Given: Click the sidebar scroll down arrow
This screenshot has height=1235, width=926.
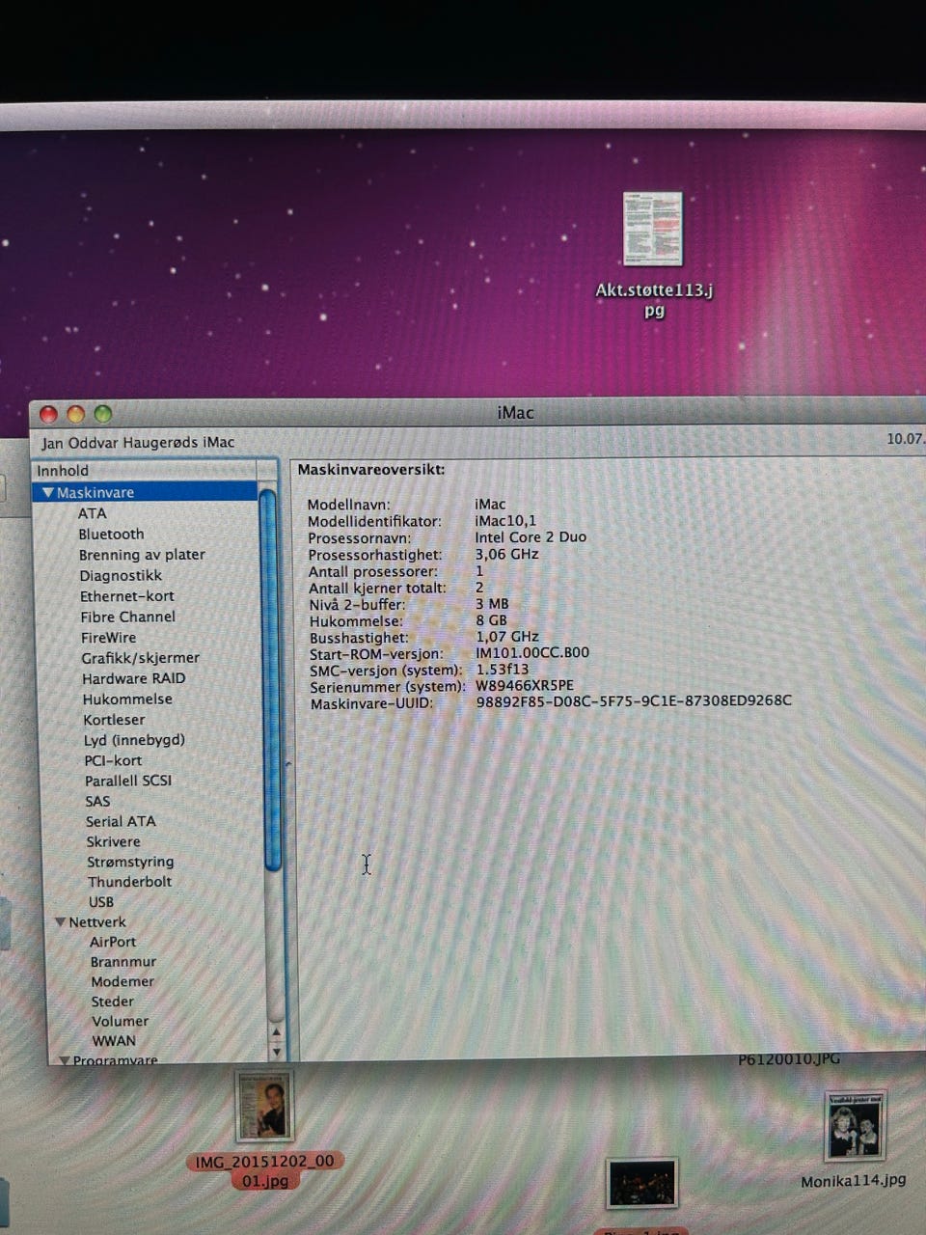Looking at the screenshot, I should pos(277,1052).
